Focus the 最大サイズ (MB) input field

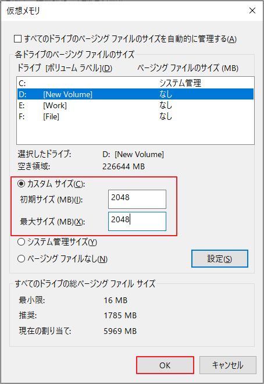[137, 221]
